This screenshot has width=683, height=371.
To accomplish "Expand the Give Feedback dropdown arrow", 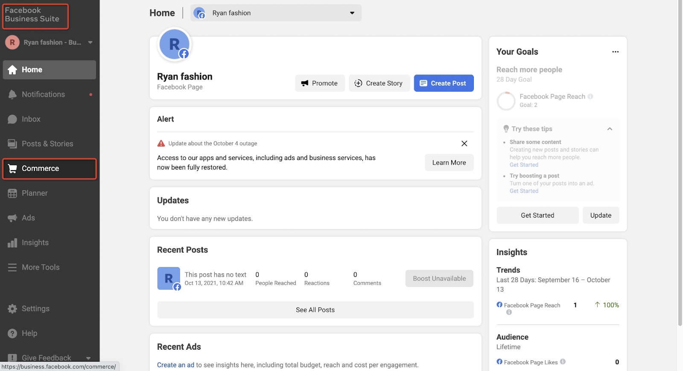I will (88, 358).
